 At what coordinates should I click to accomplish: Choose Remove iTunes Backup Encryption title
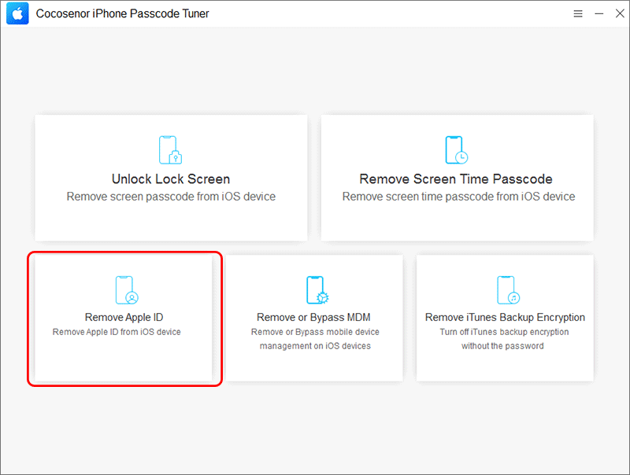[505, 318]
